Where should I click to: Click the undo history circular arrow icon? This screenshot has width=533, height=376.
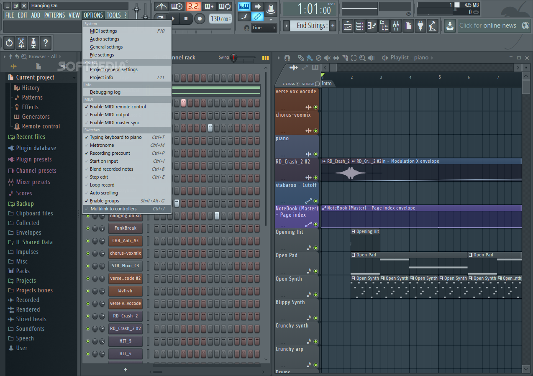(x=9, y=42)
